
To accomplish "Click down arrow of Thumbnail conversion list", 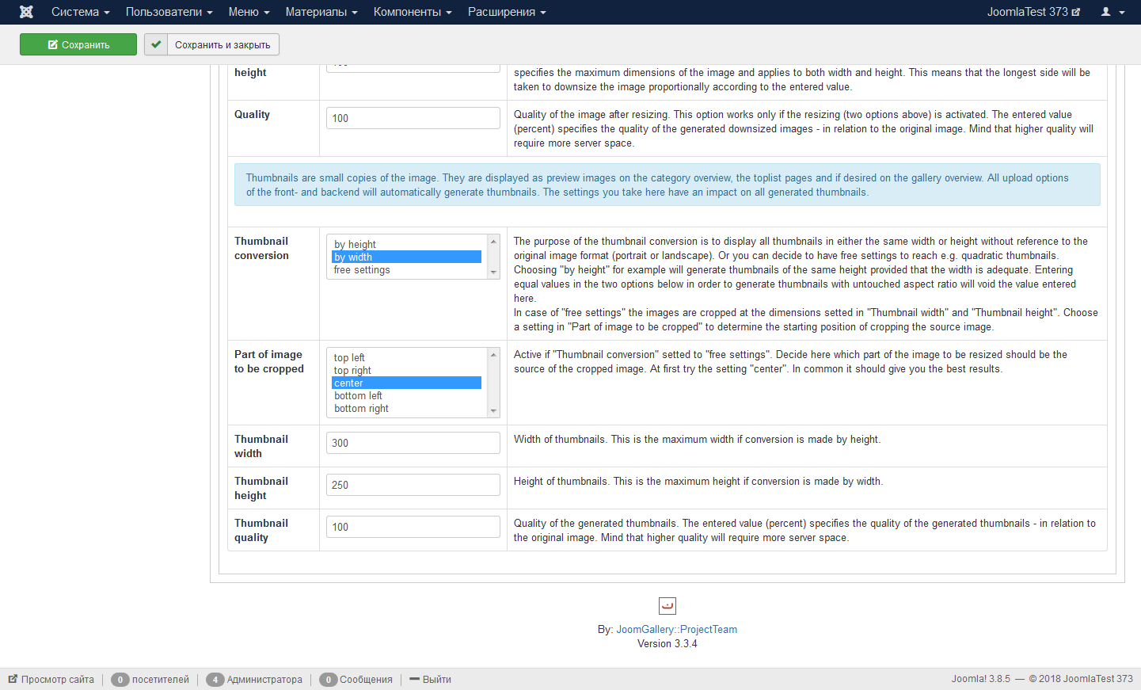I will [x=493, y=272].
